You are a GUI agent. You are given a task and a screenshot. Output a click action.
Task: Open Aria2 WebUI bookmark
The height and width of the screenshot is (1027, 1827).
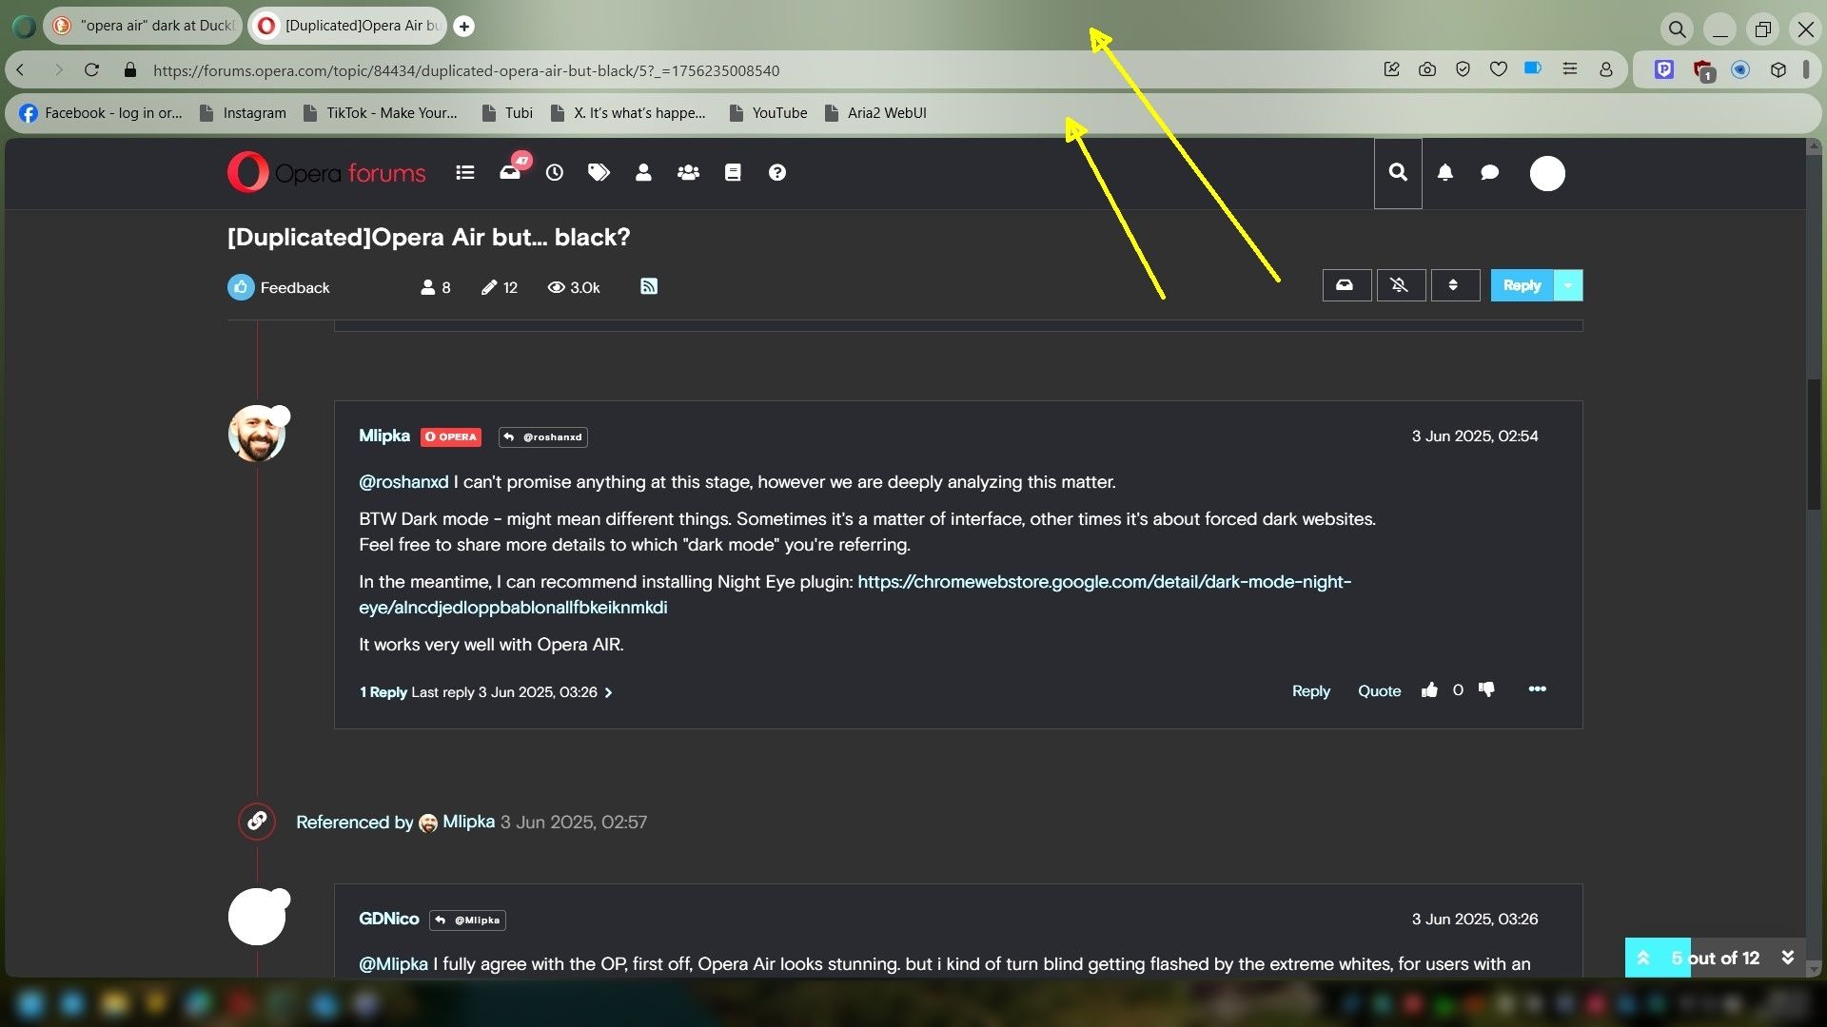[875, 113]
